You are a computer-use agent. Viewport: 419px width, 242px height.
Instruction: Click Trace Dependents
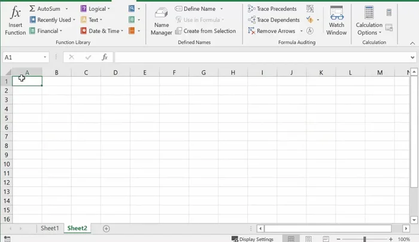tap(273, 20)
